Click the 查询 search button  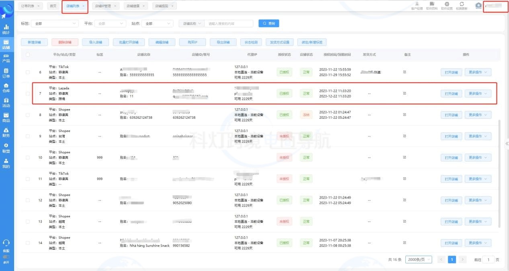pos(268,23)
